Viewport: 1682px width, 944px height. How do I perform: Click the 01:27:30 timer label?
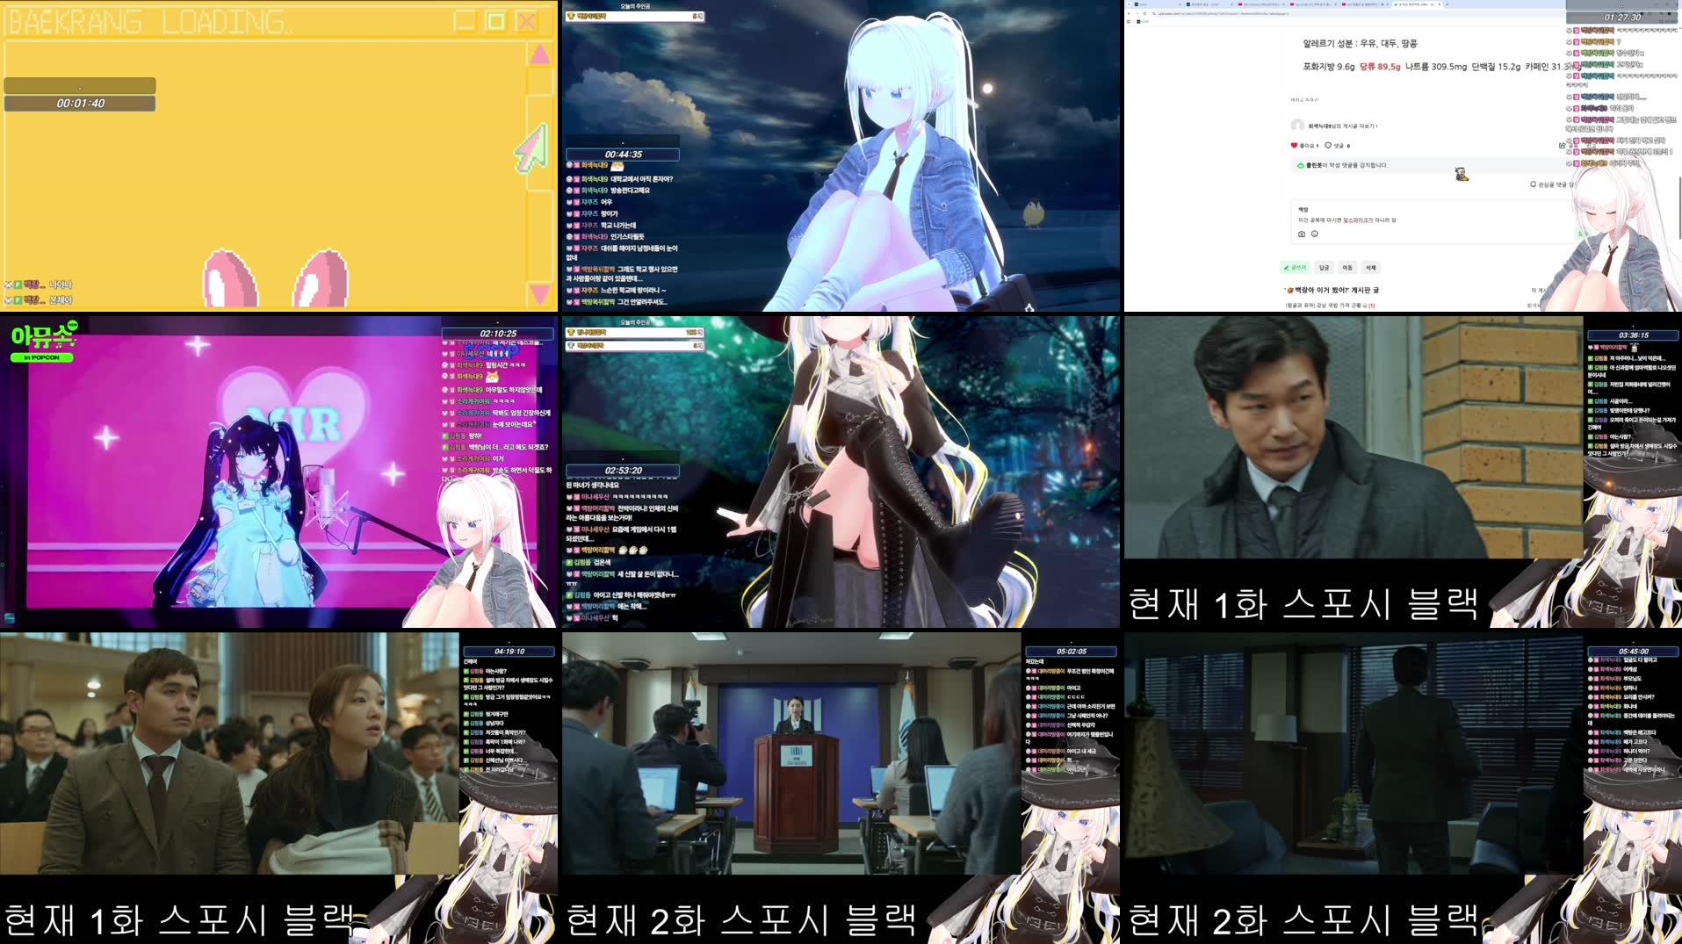tap(1622, 18)
